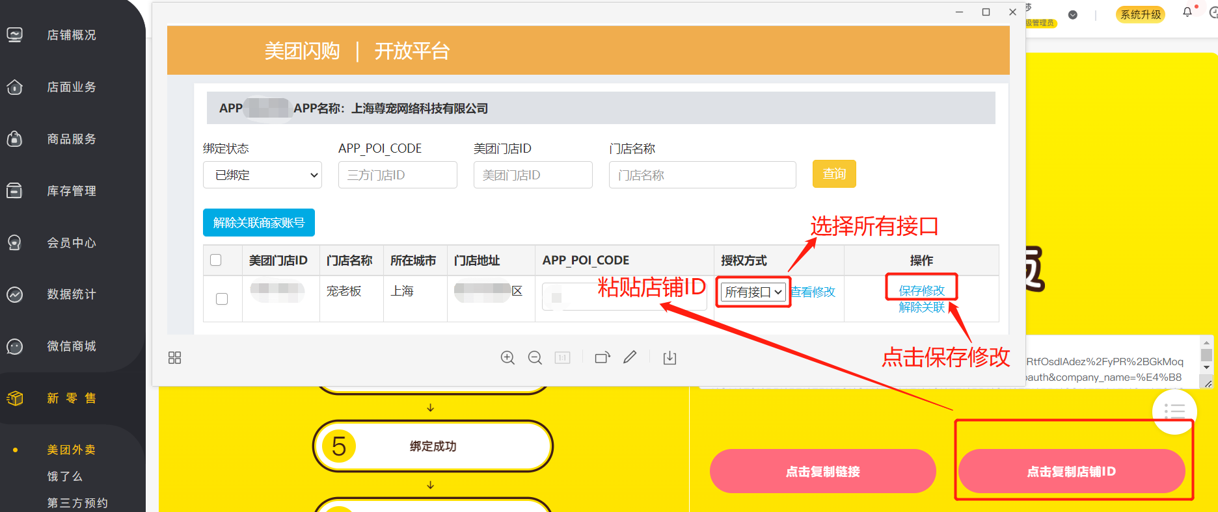This screenshot has height=512, width=1218.
Task: Click the APP_POI_CODE field in 宠老板 row
Action: click(623, 297)
